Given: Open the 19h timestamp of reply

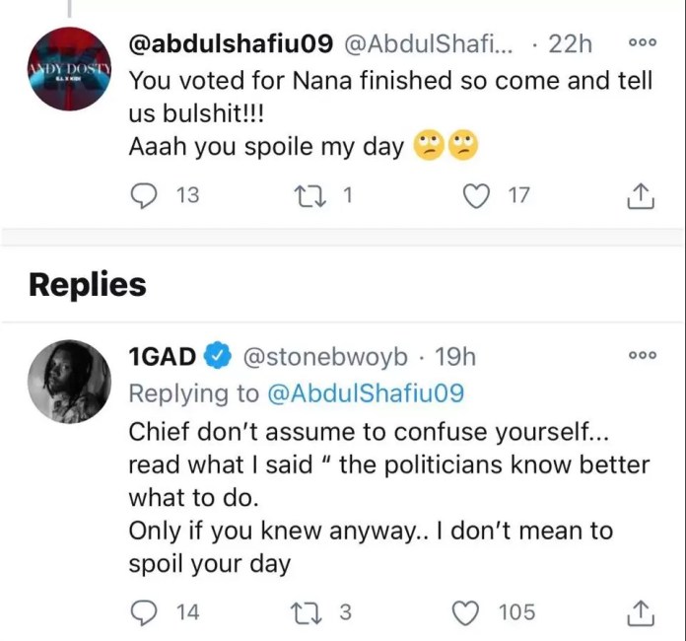Looking at the screenshot, I should coord(455,356).
